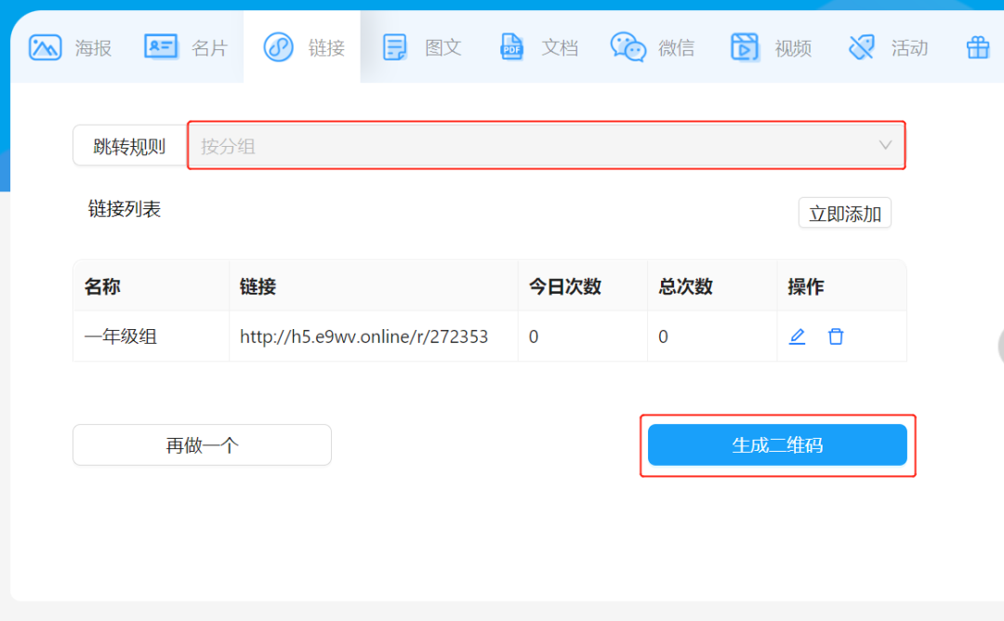
Task: Click the 生成二维码 button
Action: (777, 445)
